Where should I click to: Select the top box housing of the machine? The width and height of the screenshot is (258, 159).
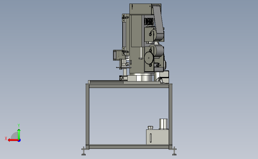pos(140,9)
